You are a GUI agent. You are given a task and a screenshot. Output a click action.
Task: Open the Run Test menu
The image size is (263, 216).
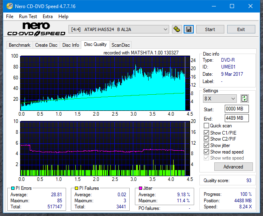coord(28,17)
